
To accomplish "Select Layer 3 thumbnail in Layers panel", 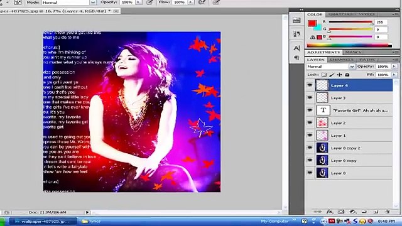I will pos(322,98).
